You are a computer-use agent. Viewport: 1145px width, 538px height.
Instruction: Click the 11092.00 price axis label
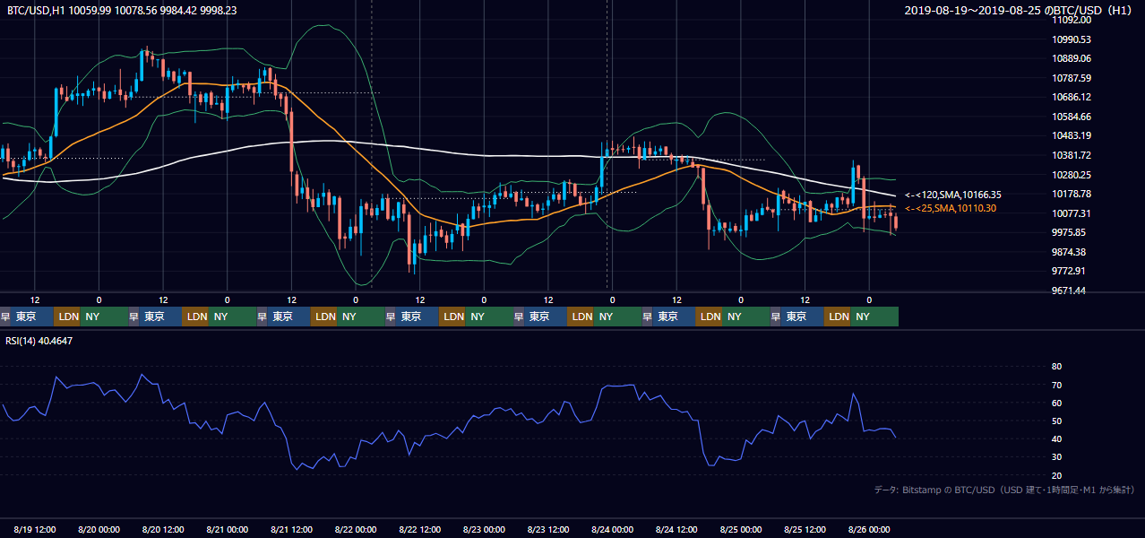point(1072,20)
